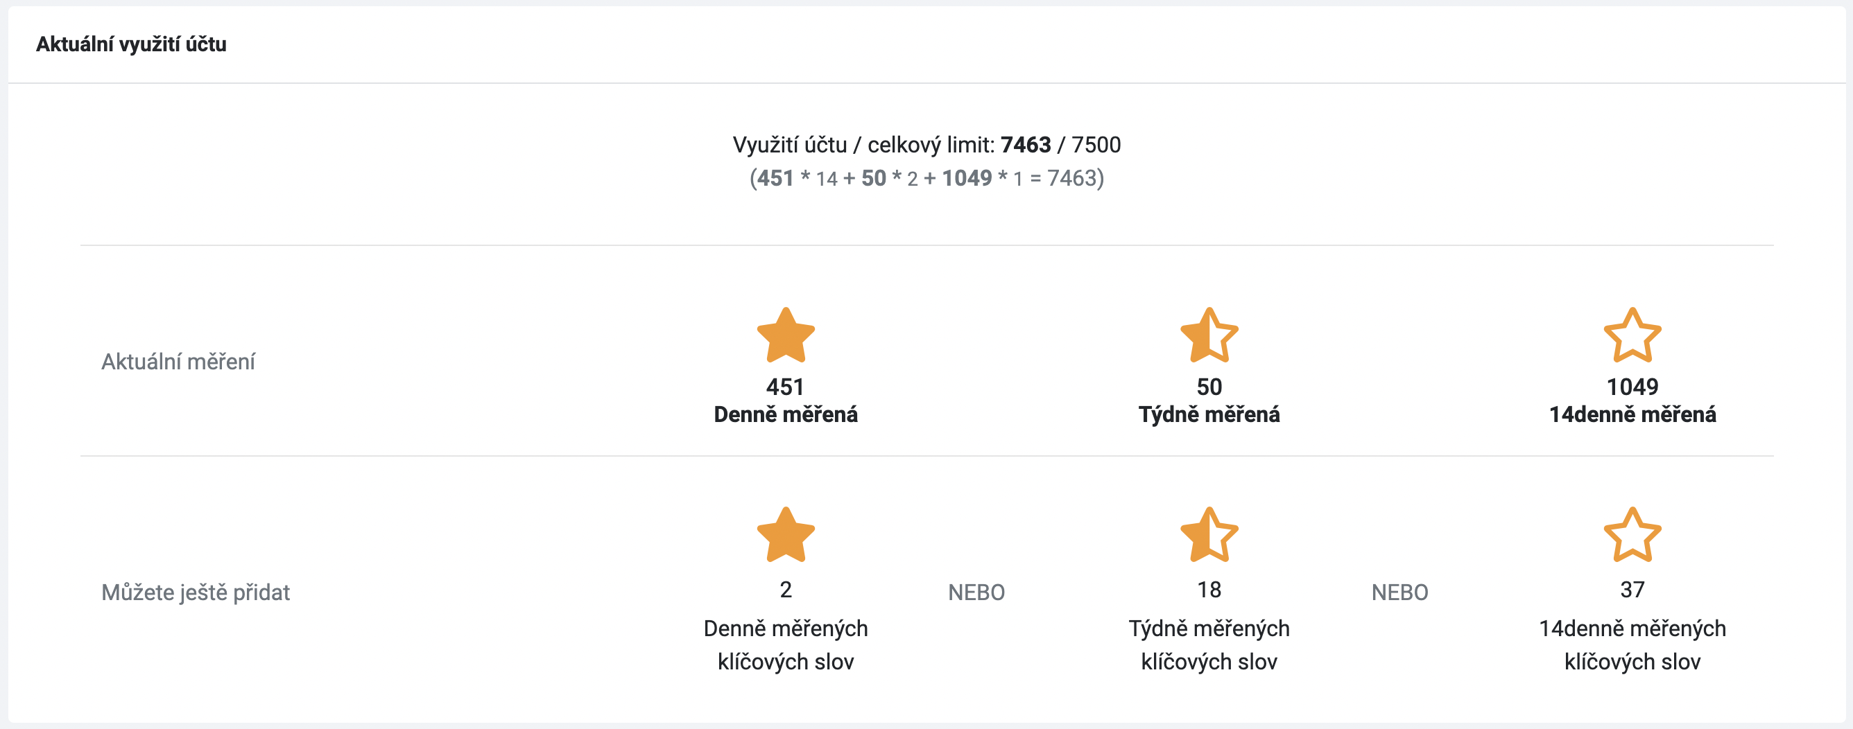Click the 'Můžete ještě přidat' row label
The width and height of the screenshot is (1853, 729).
[x=195, y=592]
